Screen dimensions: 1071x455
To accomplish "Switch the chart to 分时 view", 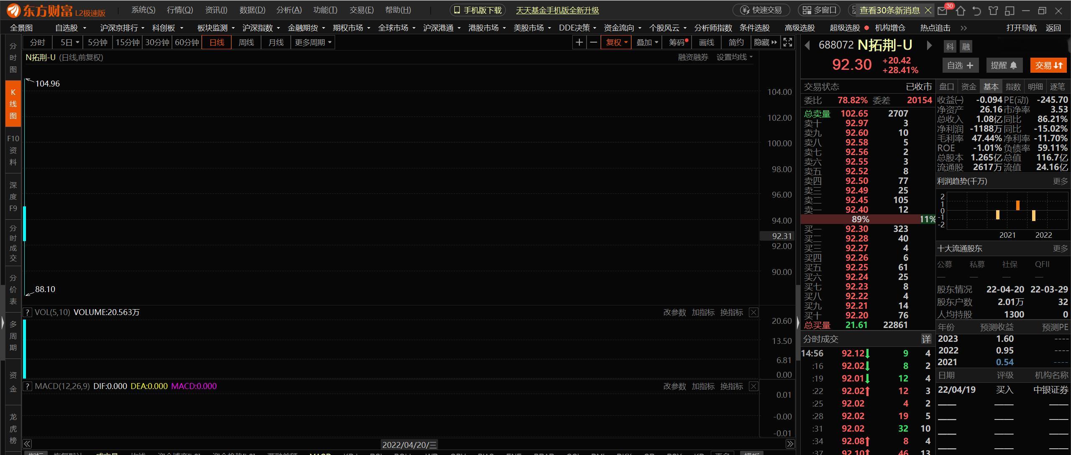I will pos(37,42).
